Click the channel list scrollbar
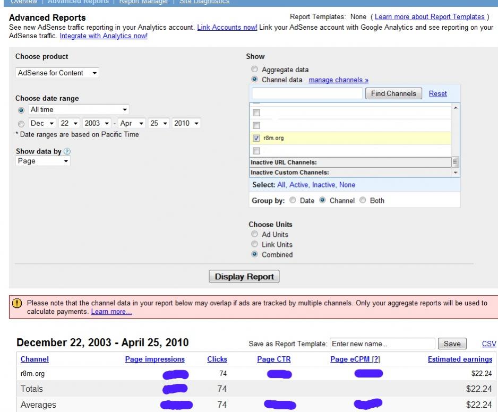Viewport: 498px width, 412px height. point(455,138)
